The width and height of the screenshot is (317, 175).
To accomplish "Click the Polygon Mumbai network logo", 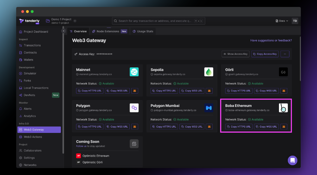I will (209, 108).
